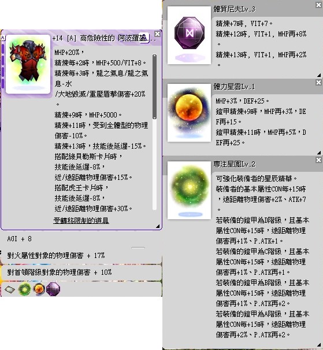Click '可強化裝備者的星辰精華' line
The height and width of the screenshot is (350, 323).
pyautogui.click(x=257, y=179)
